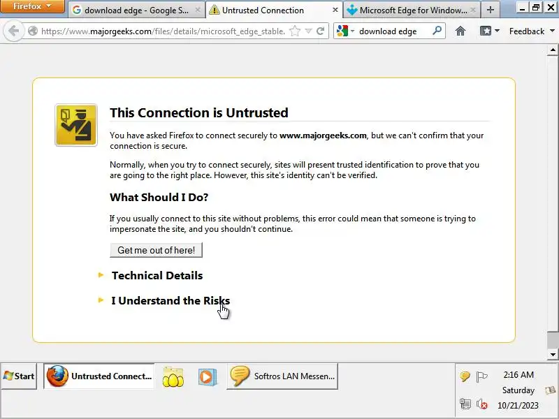
Task: Open the Google search engine selector dropdown
Action: click(x=345, y=31)
